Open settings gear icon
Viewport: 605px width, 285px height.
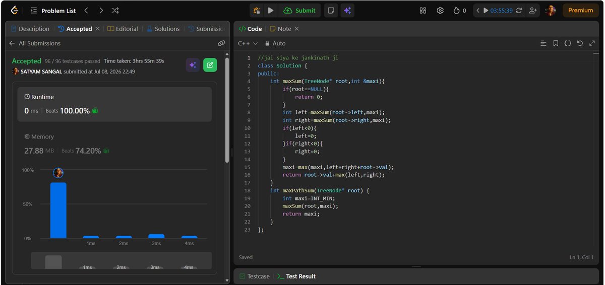(x=440, y=10)
